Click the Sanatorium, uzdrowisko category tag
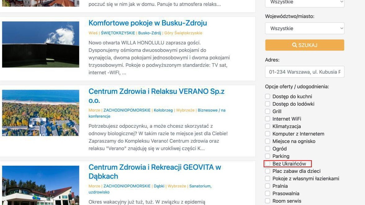The image size is (365, 205). [x=150, y=189]
